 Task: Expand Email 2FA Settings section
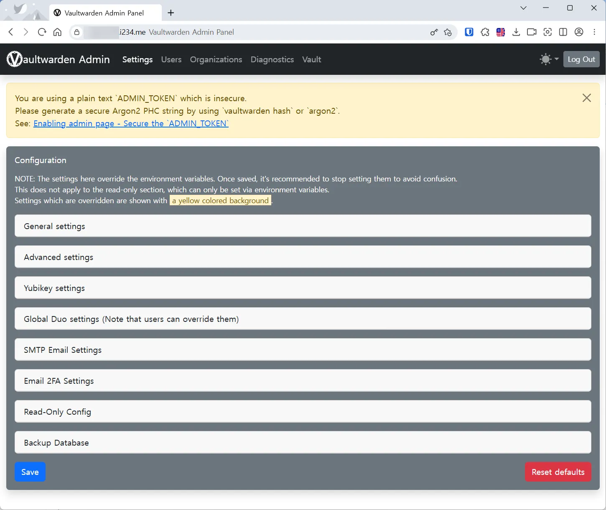303,381
